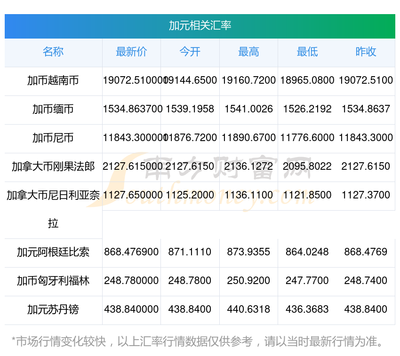Click previous close 1534.8637
The image size is (400, 356).
(x=366, y=109)
